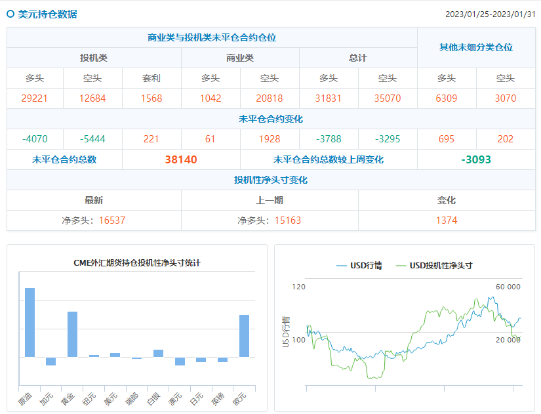Click the blue line marker for USD行情
Viewport: 541px width, 414px height.
point(341,266)
